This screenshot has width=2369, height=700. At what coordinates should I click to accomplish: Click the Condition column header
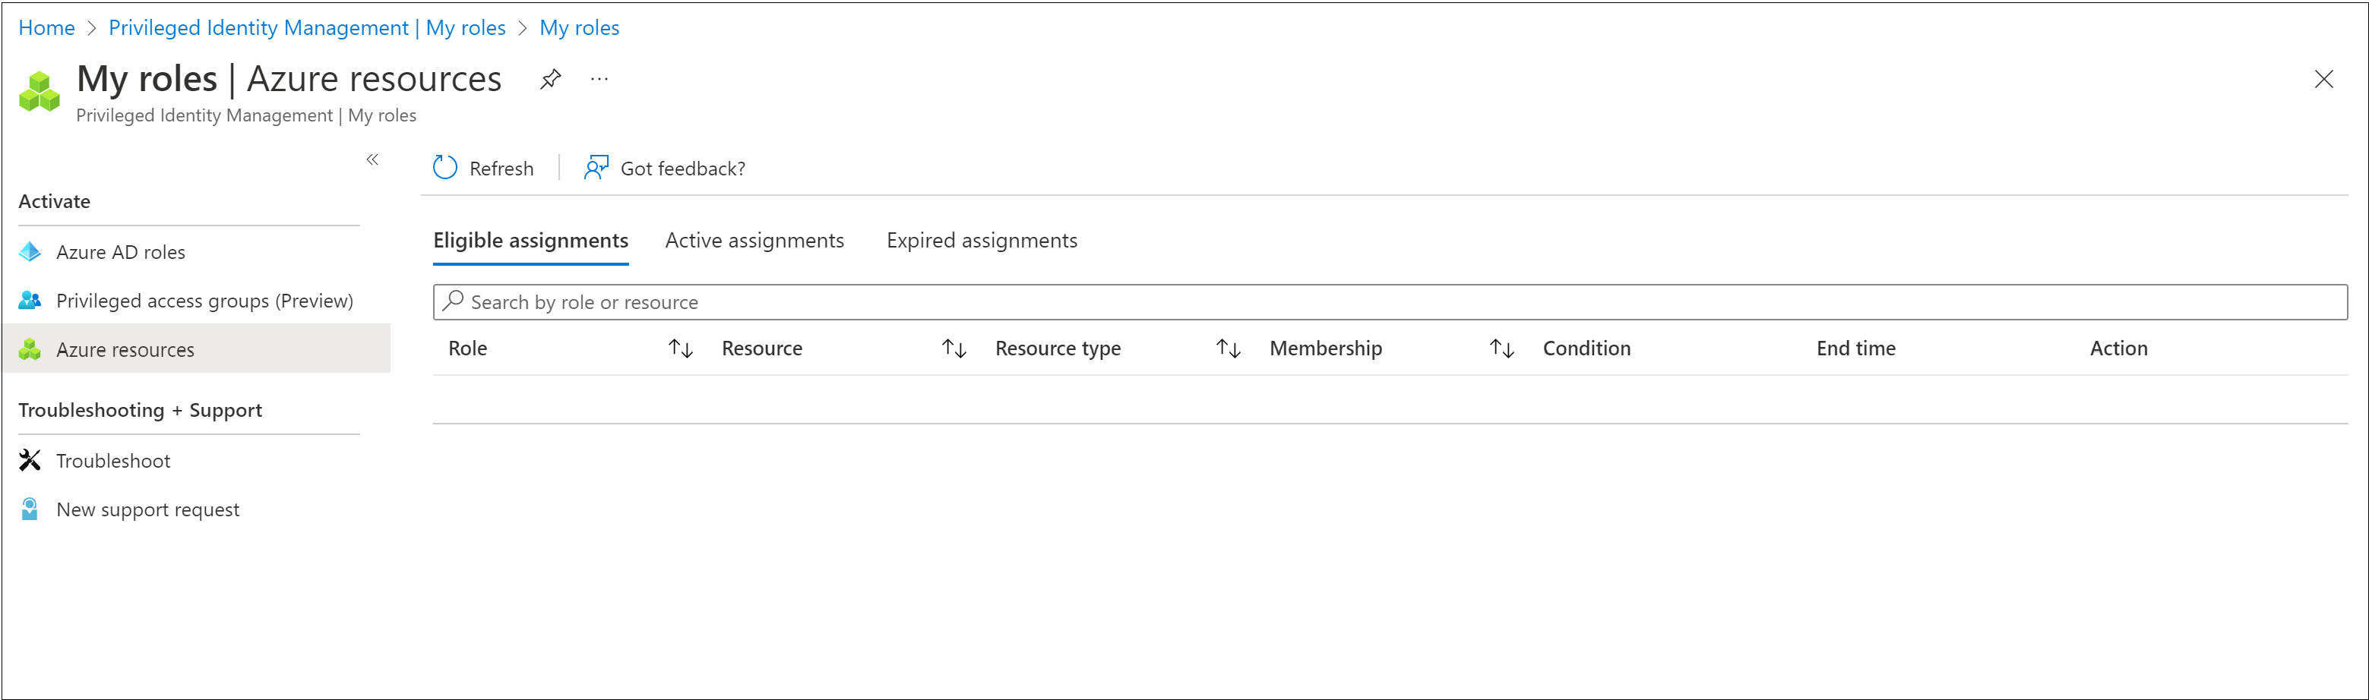(x=1586, y=349)
